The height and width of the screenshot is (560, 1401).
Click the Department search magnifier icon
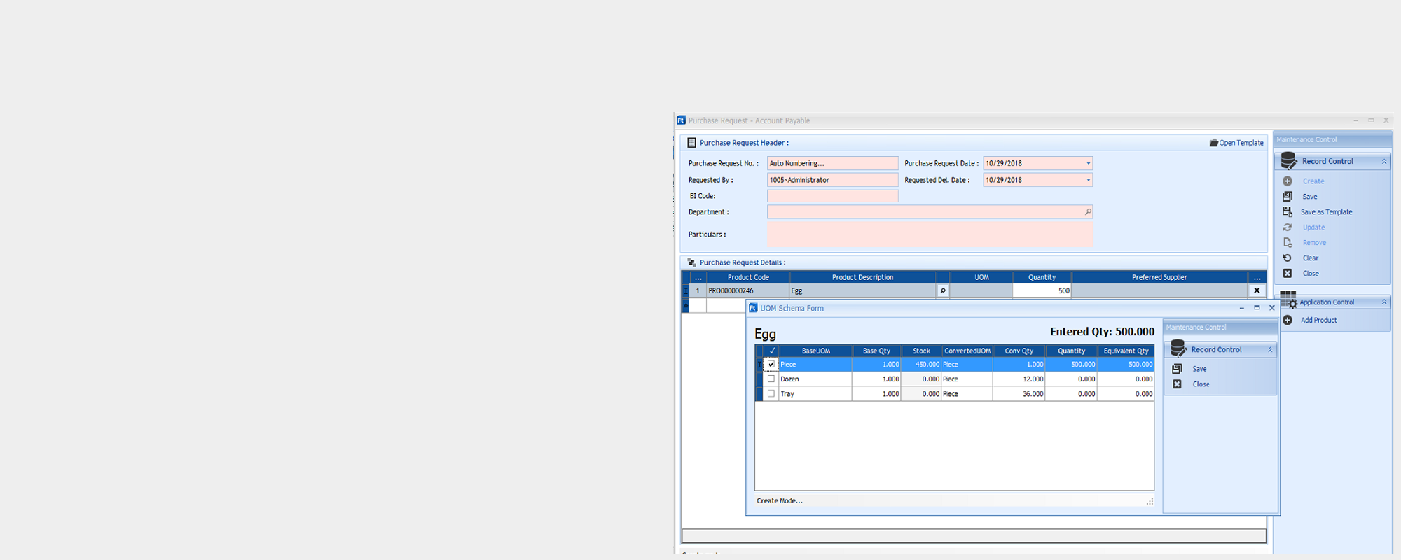(x=1087, y=212)
